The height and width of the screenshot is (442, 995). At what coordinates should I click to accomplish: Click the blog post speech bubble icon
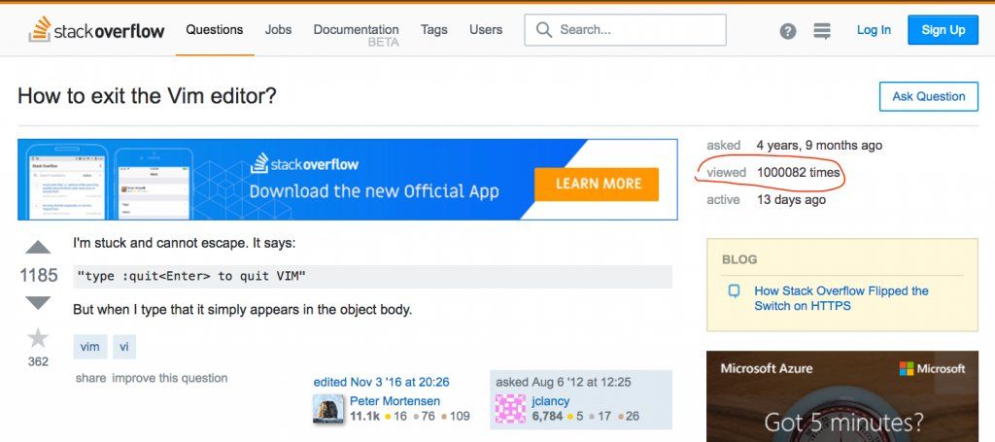tap(735, 291)
